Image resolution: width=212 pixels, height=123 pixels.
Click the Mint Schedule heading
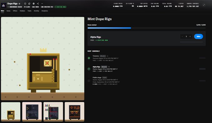[x=94, y=51]
